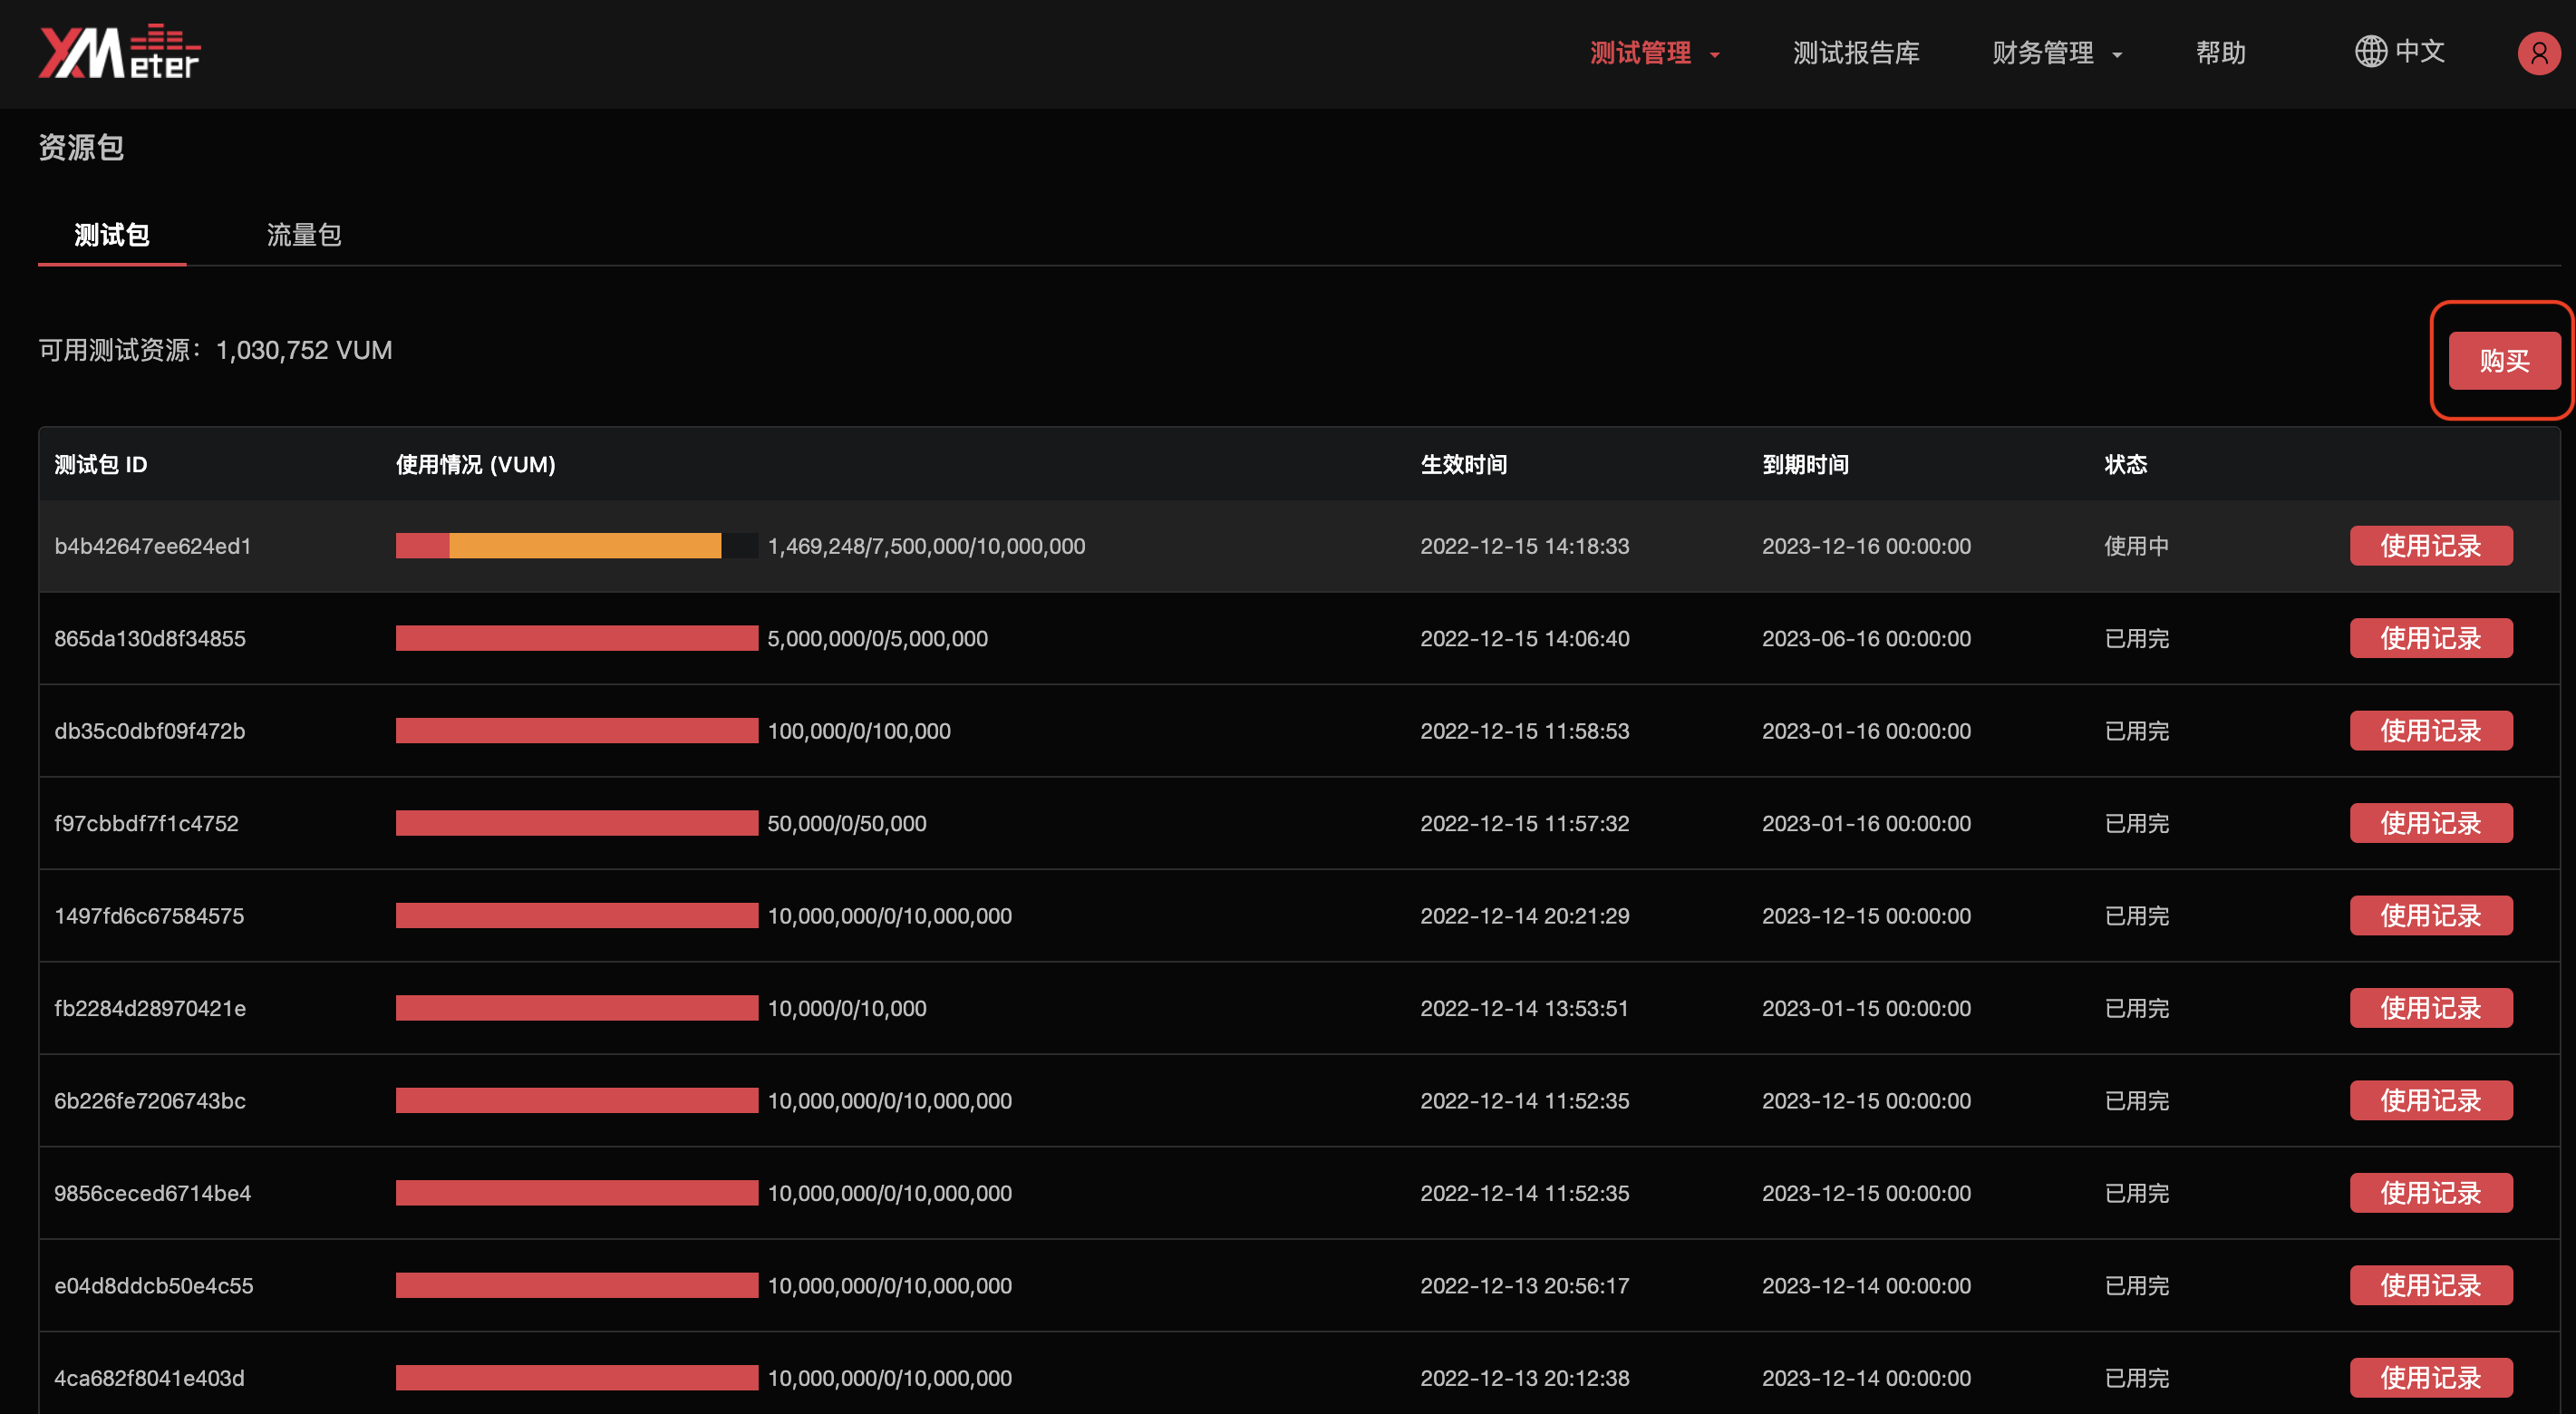Select package ID fb2284d28970421e
This screenshot has width=2576, height=1414.
click(150, 1008)
